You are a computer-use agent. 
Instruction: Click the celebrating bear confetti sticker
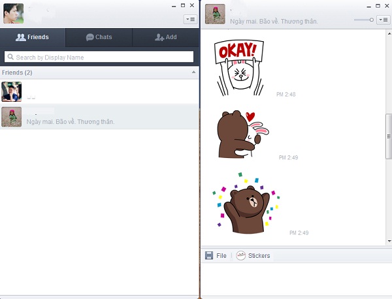click(x=246, y=203)
